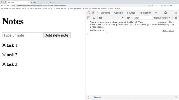Select the 'task 3' note text
The width and height of the screenshot is (179, 100).
12,64
